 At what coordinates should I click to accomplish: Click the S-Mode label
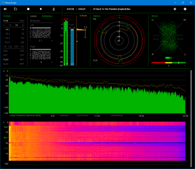point(83,16)
